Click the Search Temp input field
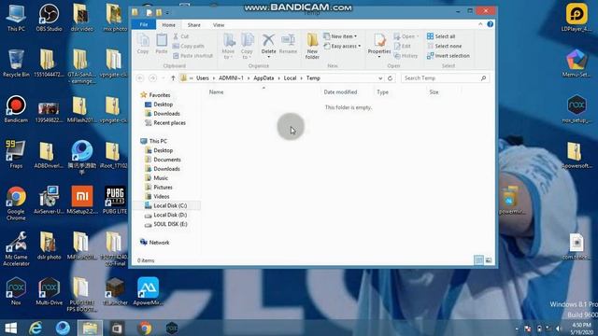This screenshot has width=598, height=336. (x=445, y=78)
